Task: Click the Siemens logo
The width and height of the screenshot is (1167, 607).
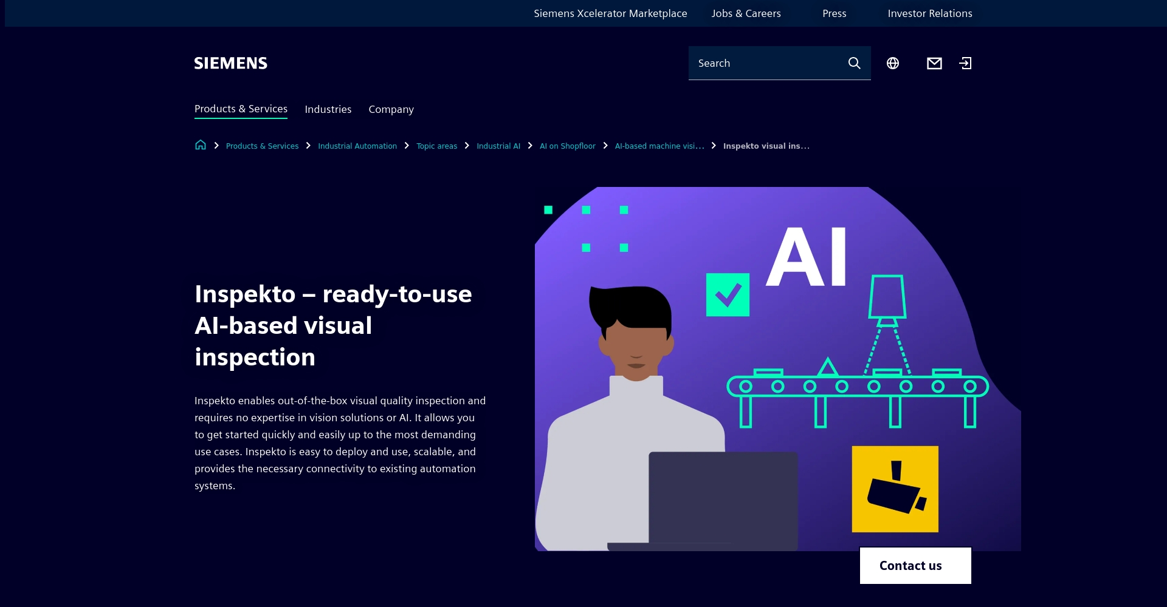Action: point(230,63)
